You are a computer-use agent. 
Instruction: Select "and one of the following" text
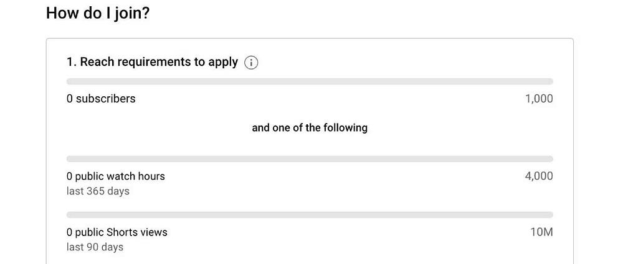point(310,128)
